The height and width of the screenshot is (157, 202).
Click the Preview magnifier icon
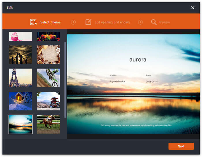point(154,22)
